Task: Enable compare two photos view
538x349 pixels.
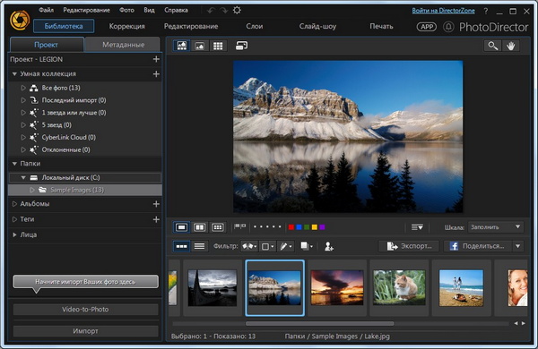Action: [x=200, y=227]
